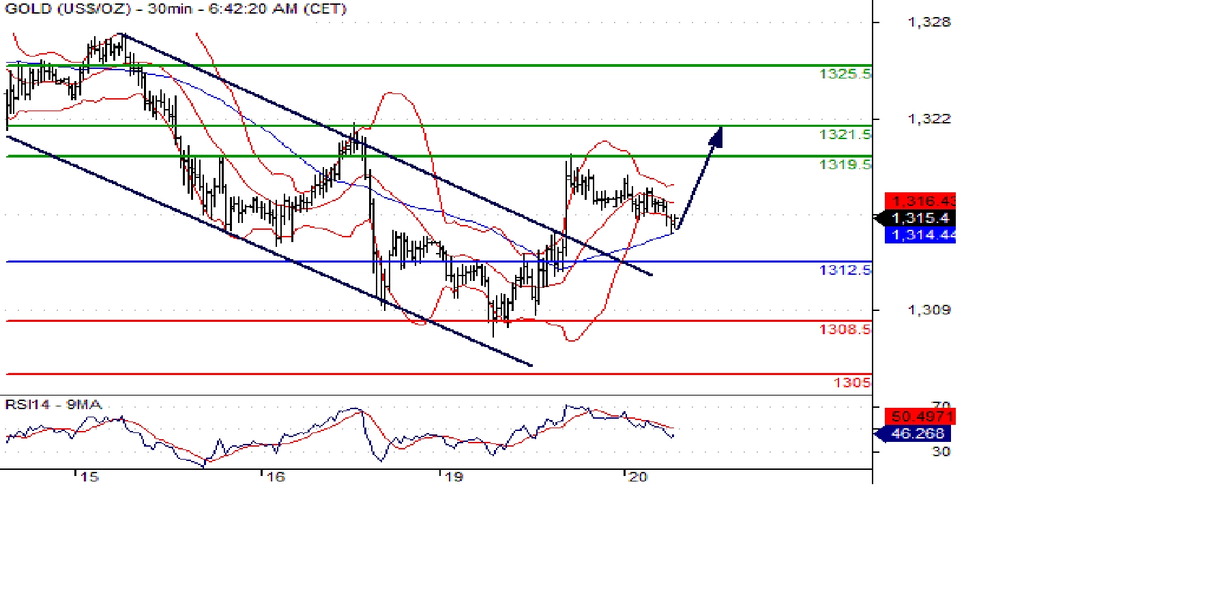The height and width of the screenshot is (596, 1228).
Task: Click date marker 15 on time axis
Action: tap(89, 477)
